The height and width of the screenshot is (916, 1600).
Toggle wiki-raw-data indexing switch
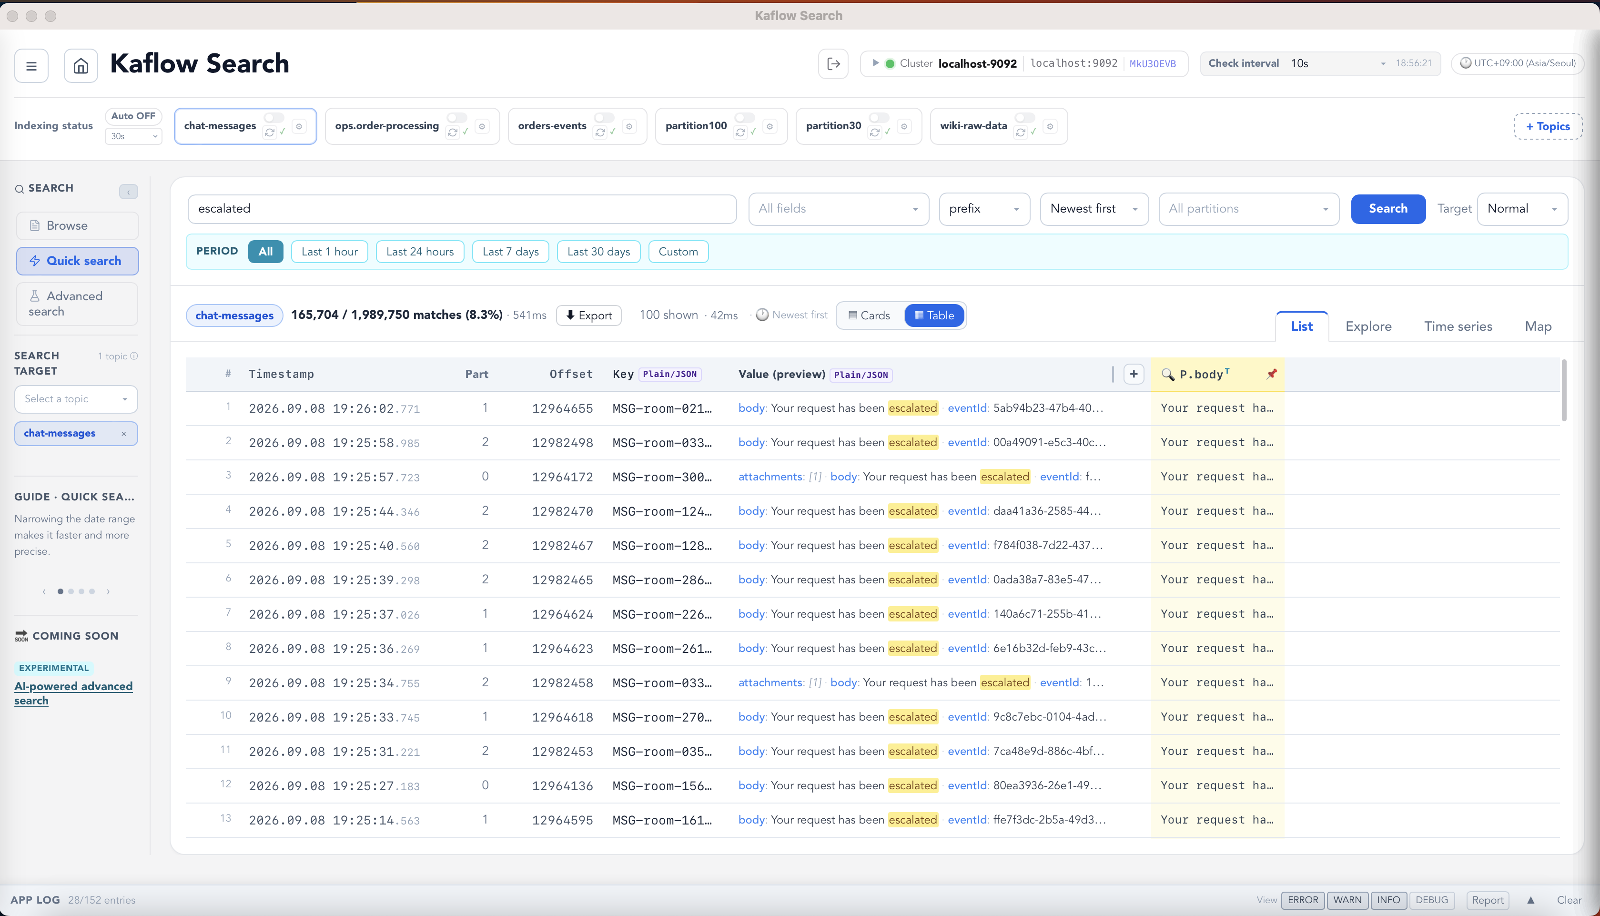pos(1025,118)
